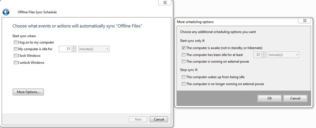Uncheck "The computer is awake" option

184,48
